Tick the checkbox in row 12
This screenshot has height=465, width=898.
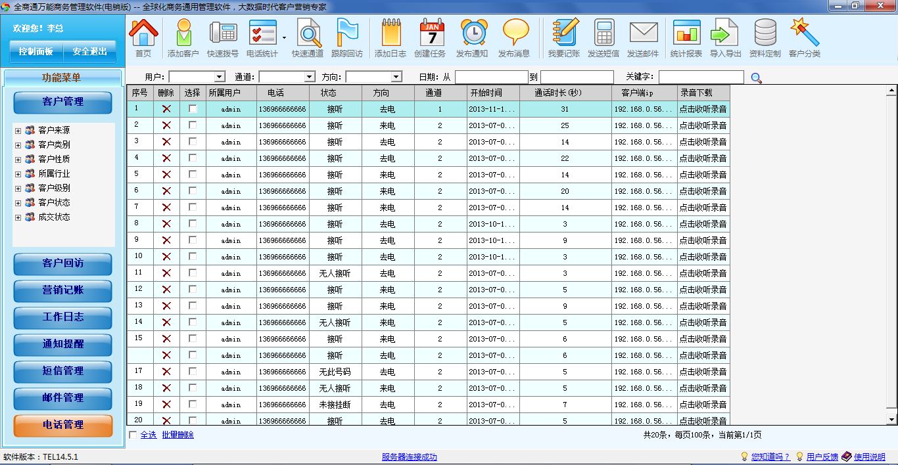click(x=193, y=289)
